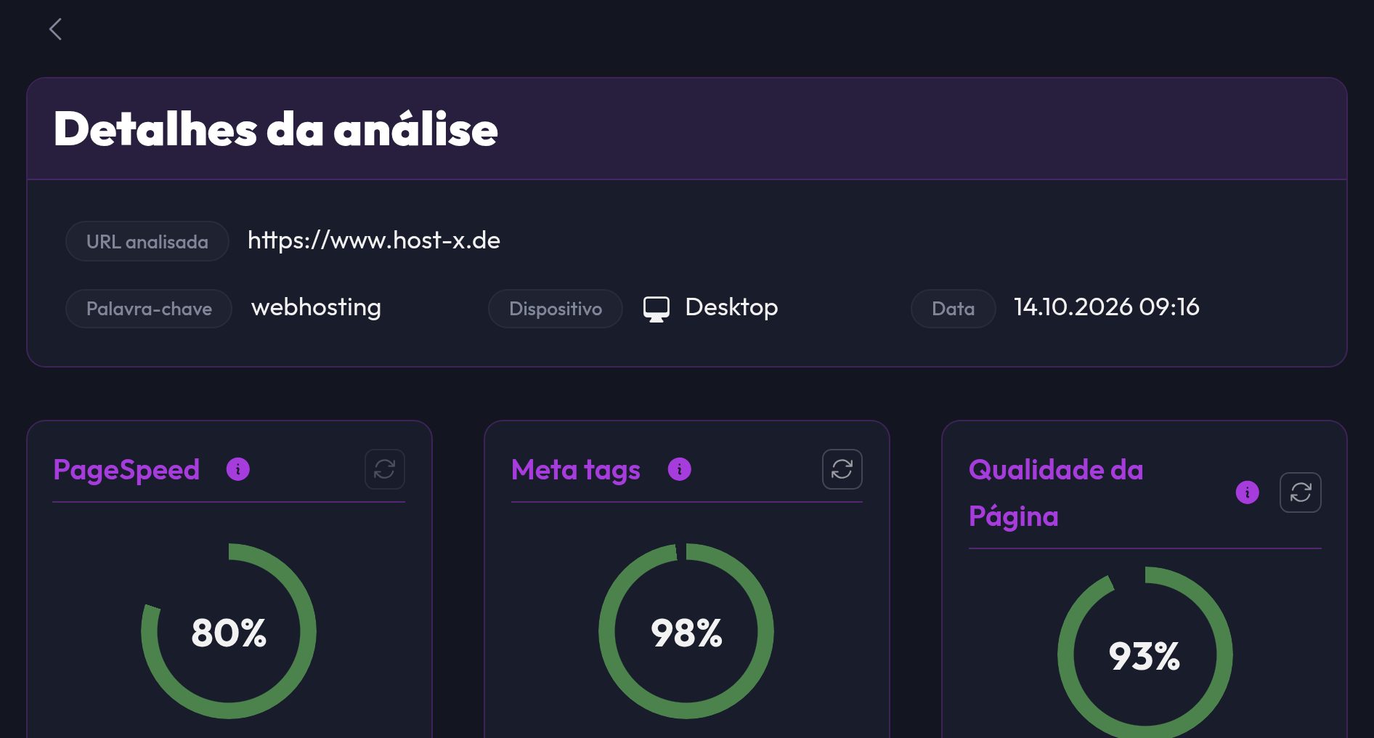Viewport: 1374px width, 738px height.
Task: Click the 80% PageSpeed score gauge
Action: point(229,631)
